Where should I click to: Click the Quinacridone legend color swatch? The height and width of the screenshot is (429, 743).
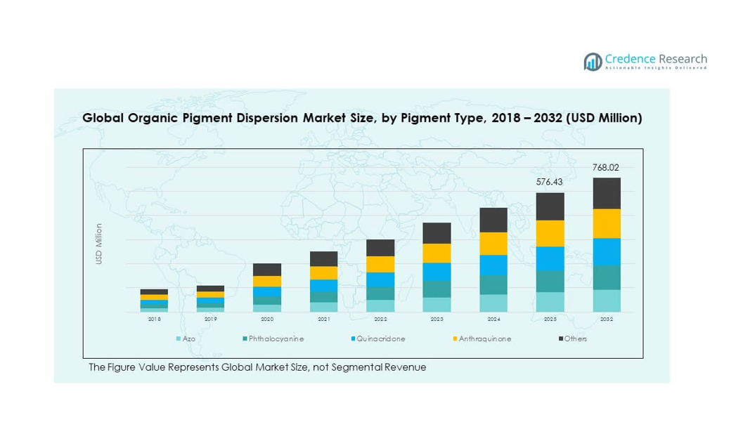pos(352,339)
